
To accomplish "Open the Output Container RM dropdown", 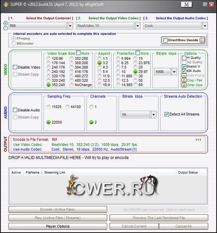I will (x=70, y=26).
